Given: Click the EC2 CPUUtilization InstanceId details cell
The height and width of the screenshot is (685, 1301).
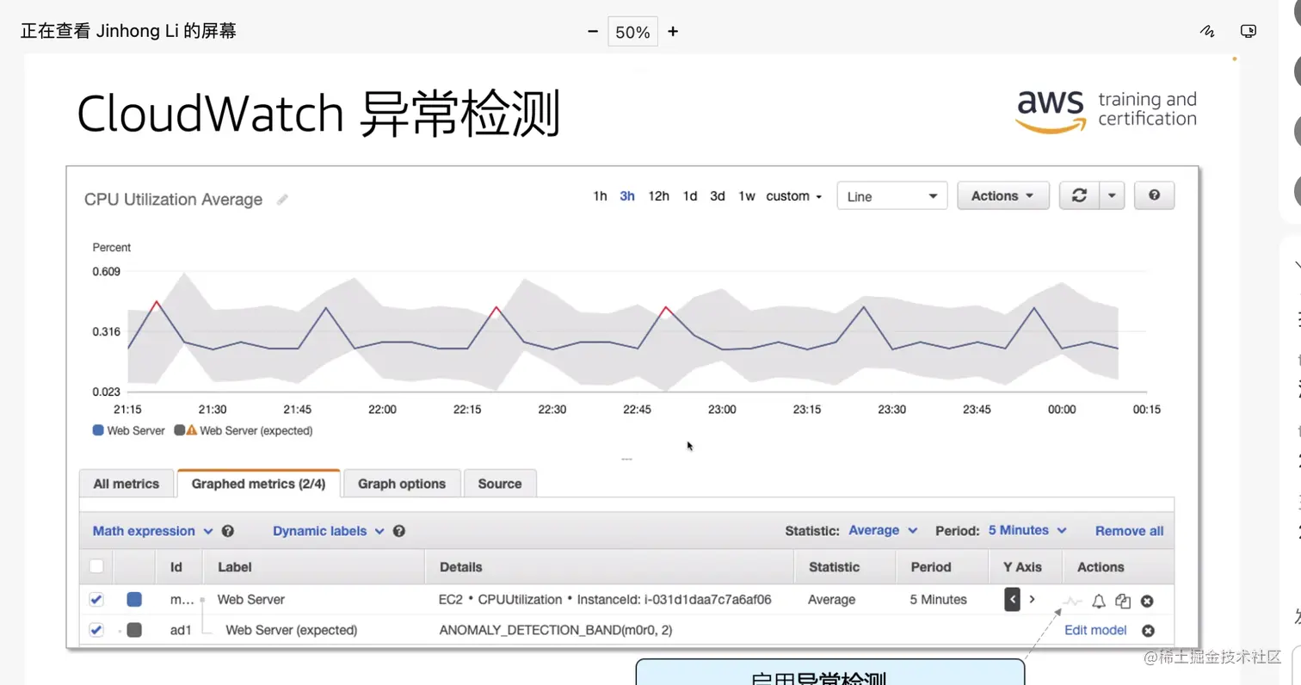Looking at the screenshot, I should click(605, 599).
